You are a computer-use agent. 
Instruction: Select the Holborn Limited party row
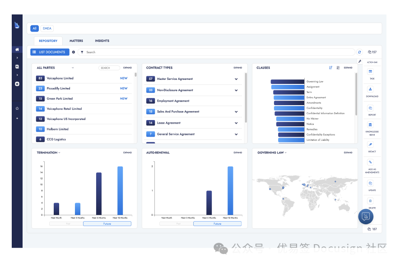pyautogui.click(x=83, y=130)
